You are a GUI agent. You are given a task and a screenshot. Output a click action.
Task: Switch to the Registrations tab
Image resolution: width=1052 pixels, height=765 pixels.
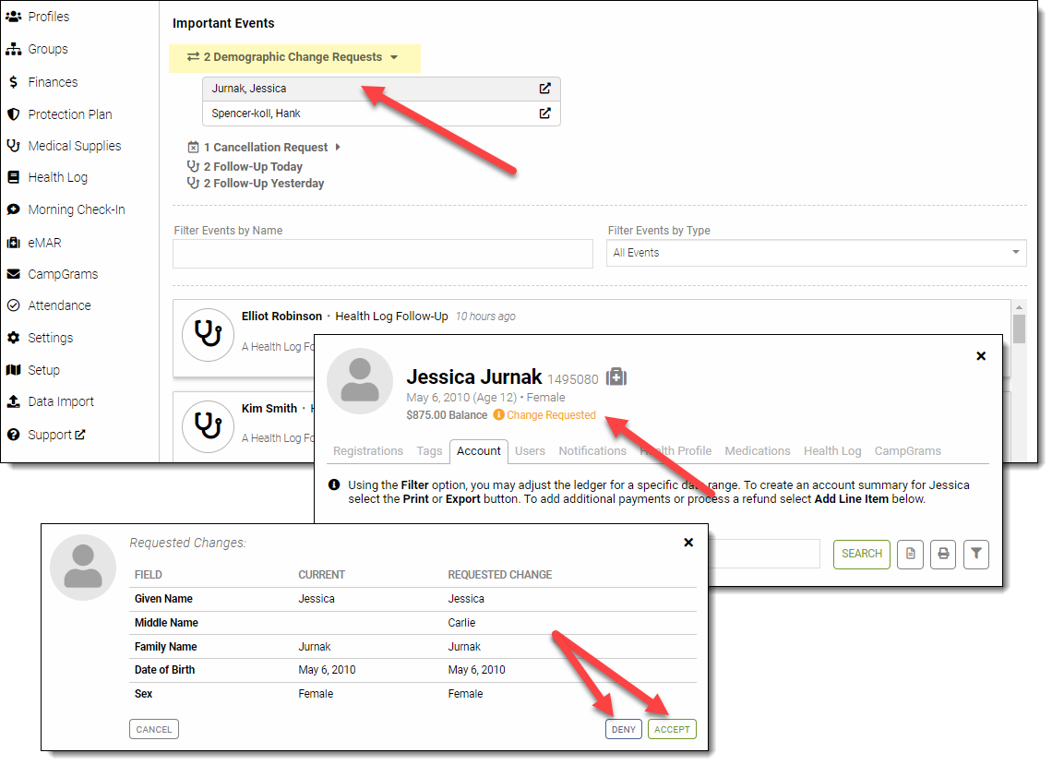368,451
